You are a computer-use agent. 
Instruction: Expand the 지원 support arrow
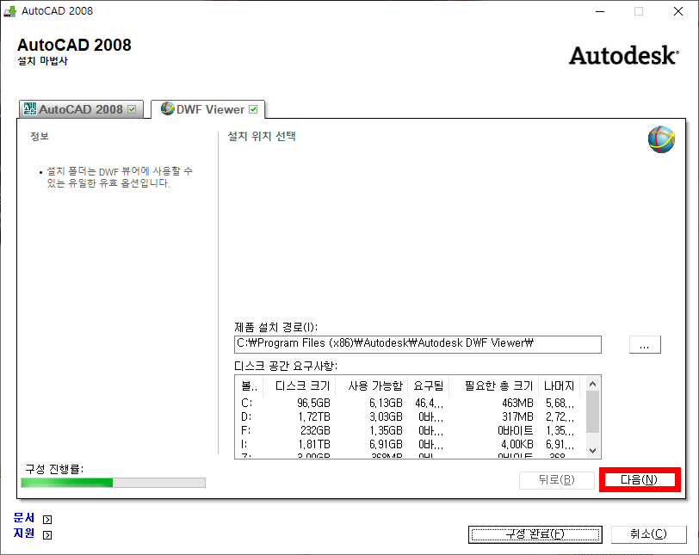point(47,535)
